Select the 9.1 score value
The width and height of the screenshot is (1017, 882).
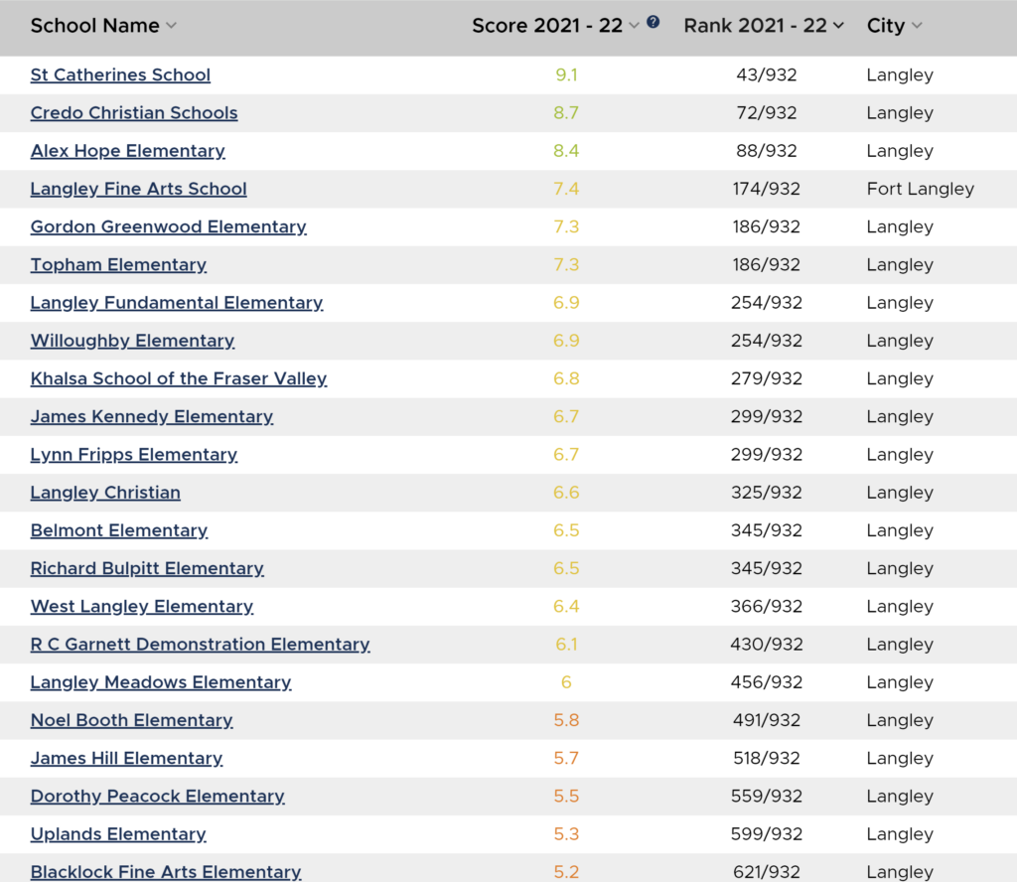tap(566, 74)
